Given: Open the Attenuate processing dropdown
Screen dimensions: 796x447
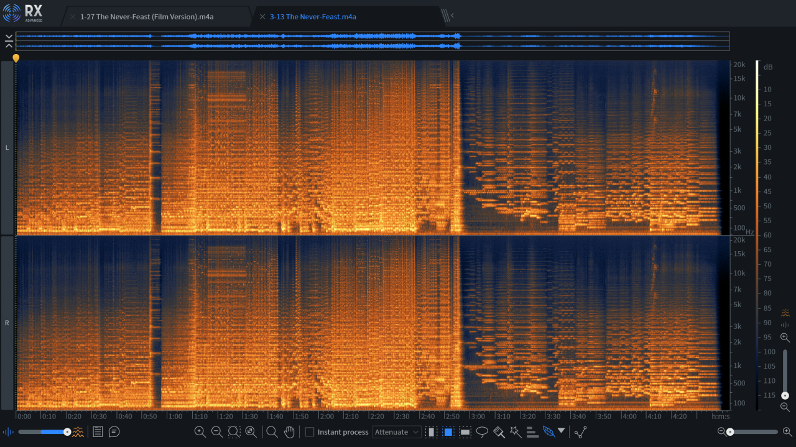Looking at the screenshot, I should pyautogui.click(x=397, y=431).
